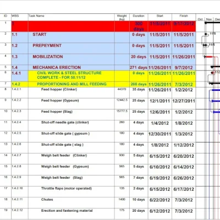The height and width of the screenshot is (220, 220).
Task: Select the Chutes task cell
Action: pos(47,200)
